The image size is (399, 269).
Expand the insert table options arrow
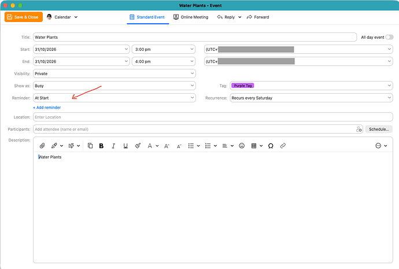261,146
